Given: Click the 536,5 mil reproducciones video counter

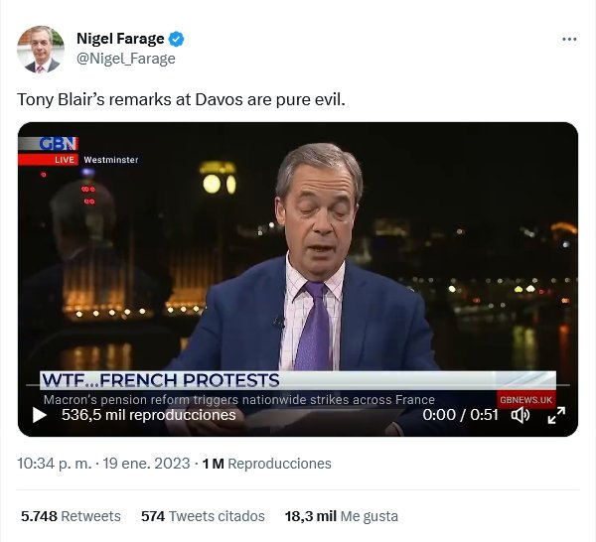Looking at the screenshot, I should 149,415.
